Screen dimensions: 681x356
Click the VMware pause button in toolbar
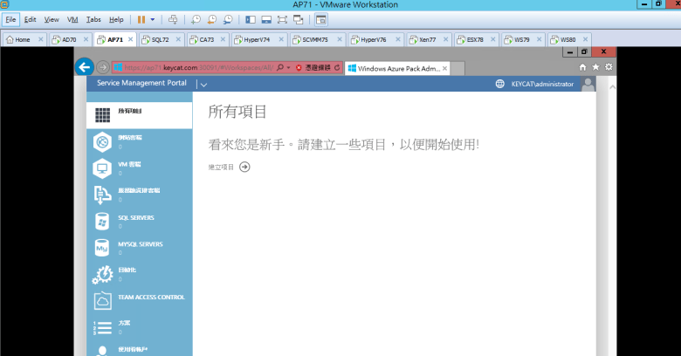pos(141,18)
